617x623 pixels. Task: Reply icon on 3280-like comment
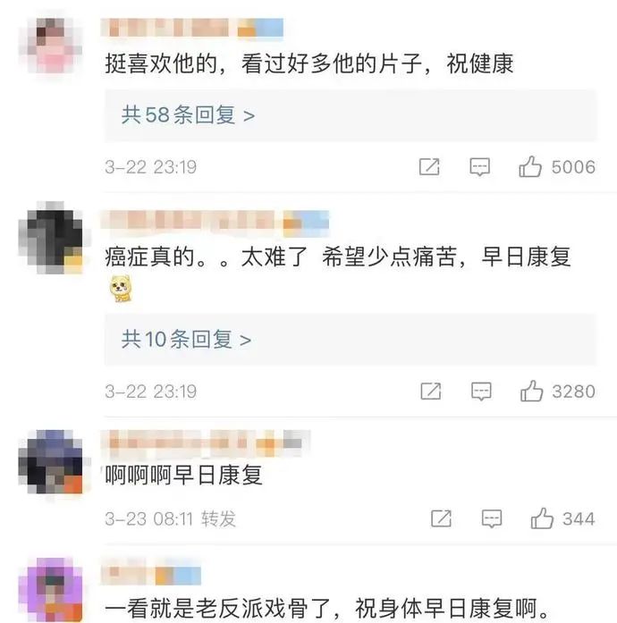point(481,391)
